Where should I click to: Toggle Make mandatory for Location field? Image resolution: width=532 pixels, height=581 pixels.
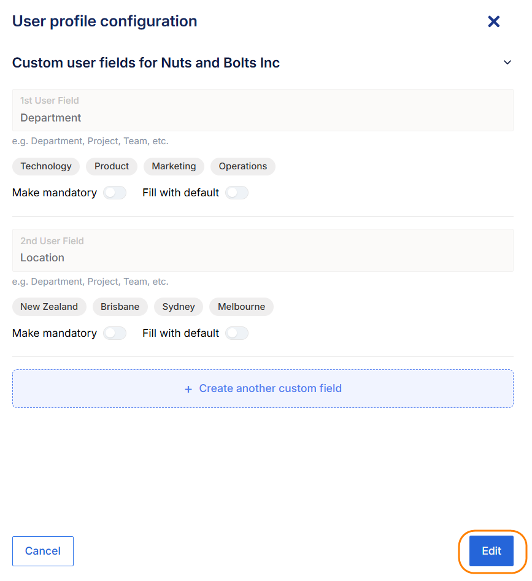click(115, 333)
